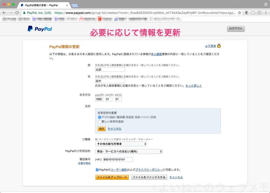Click the bookmark star icon
270x193 pixels.
[x=239, y=13]
